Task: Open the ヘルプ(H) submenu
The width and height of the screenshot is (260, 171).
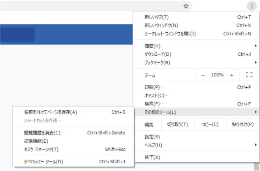Action: [196, 145]
